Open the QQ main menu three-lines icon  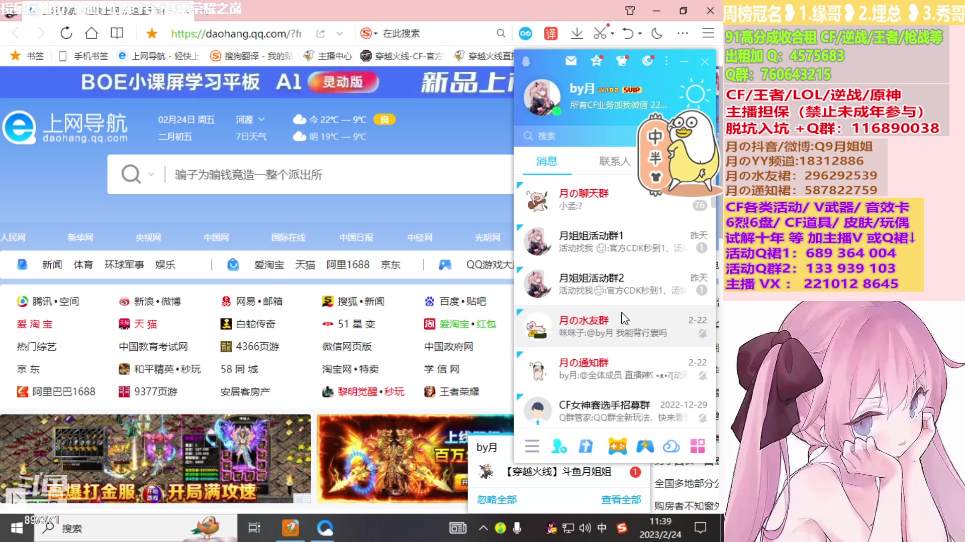(x=532, y=446)
